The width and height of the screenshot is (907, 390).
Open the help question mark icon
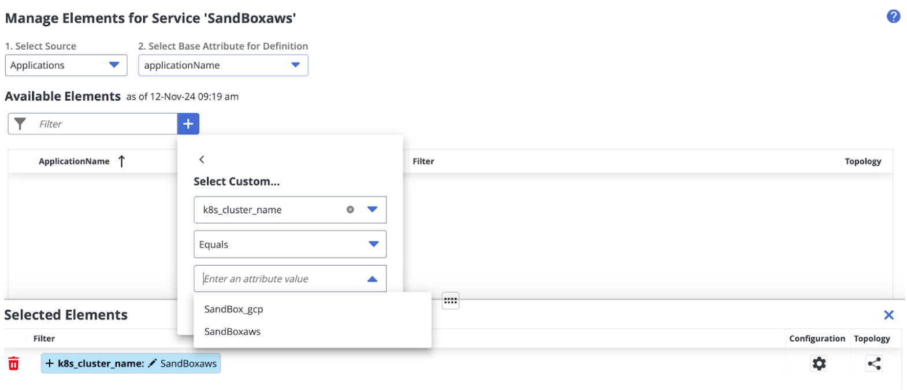tap(893, 17)
